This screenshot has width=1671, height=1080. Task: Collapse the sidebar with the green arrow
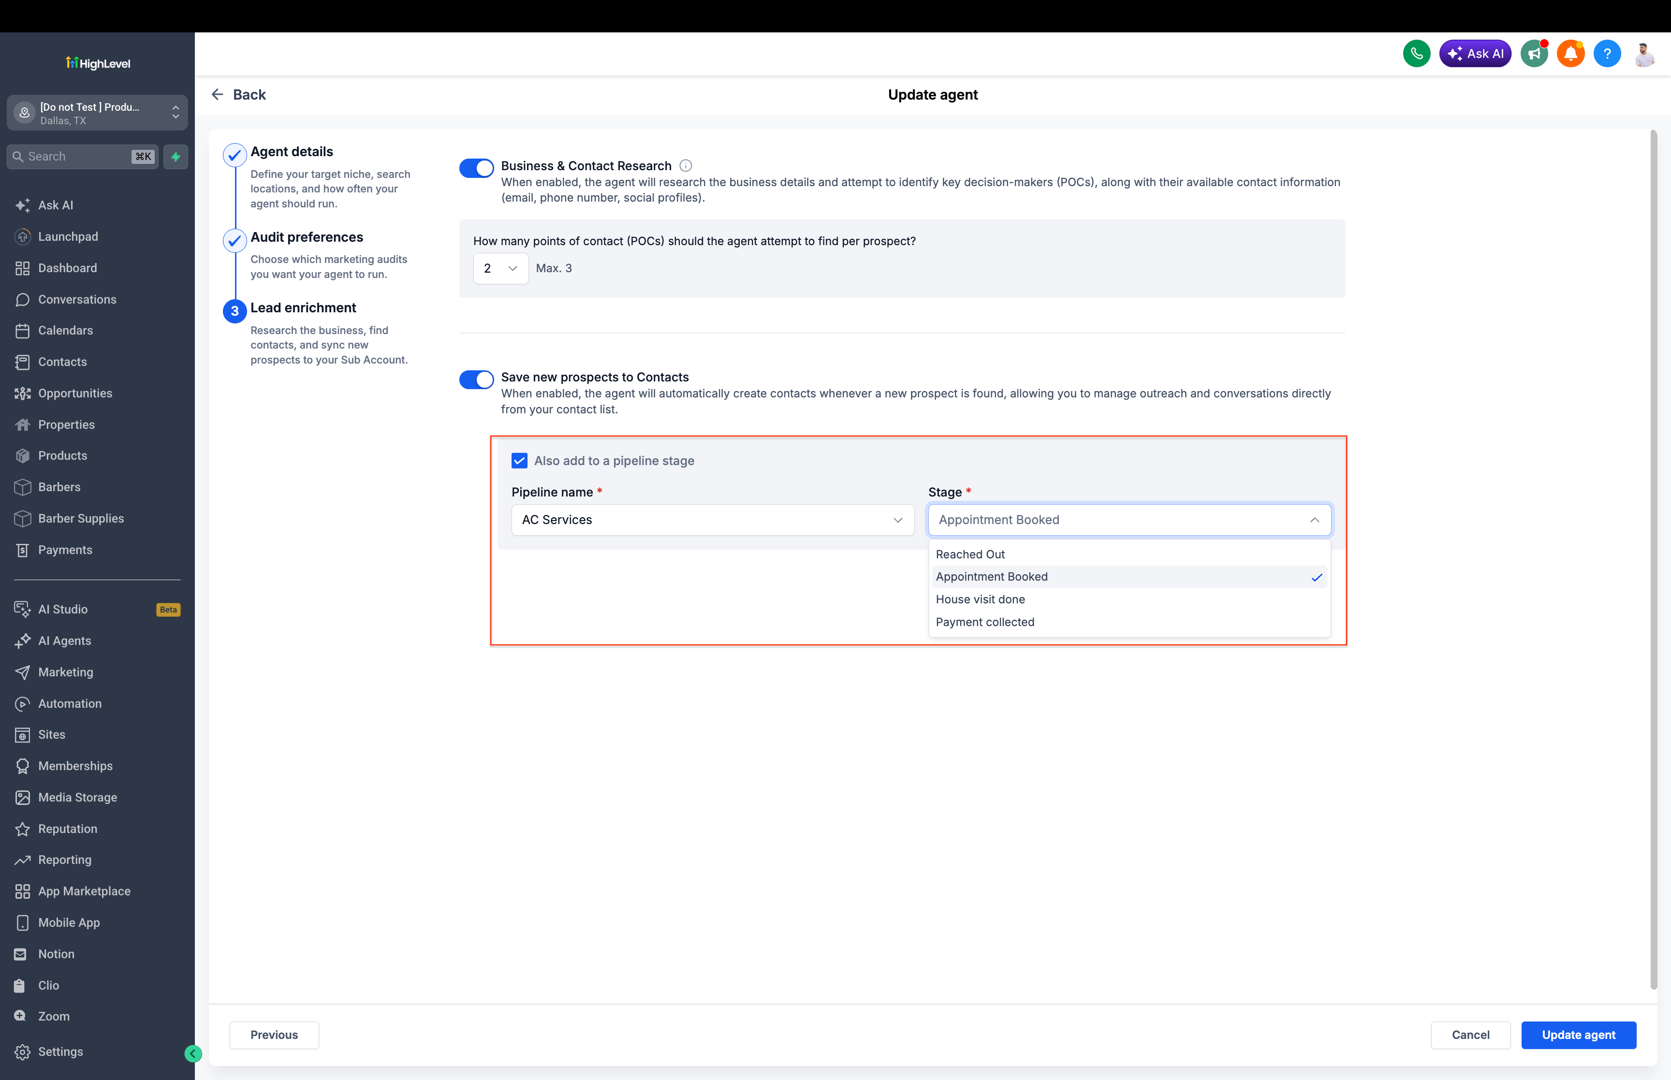193,1052
